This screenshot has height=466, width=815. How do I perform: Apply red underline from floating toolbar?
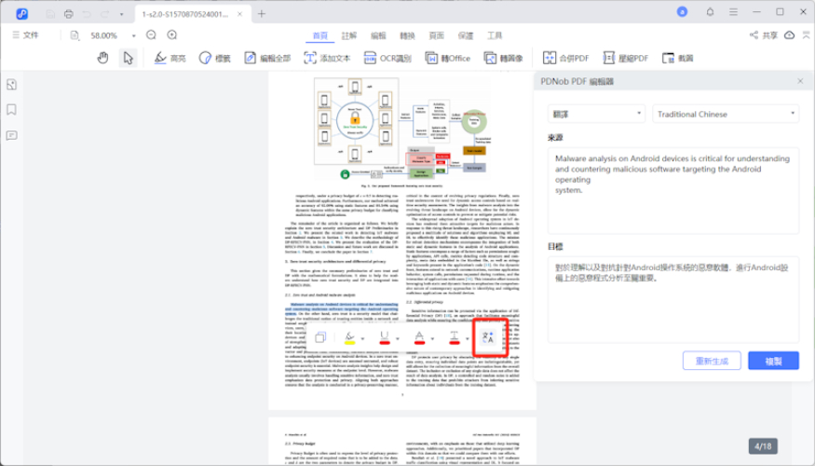[385, 337]
